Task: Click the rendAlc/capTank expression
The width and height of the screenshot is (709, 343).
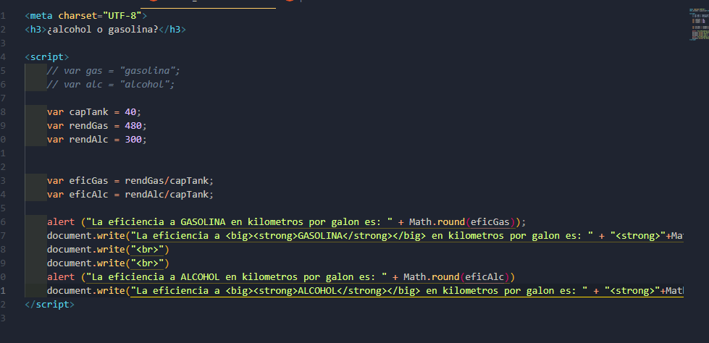Action: click(x=167, y=195)
